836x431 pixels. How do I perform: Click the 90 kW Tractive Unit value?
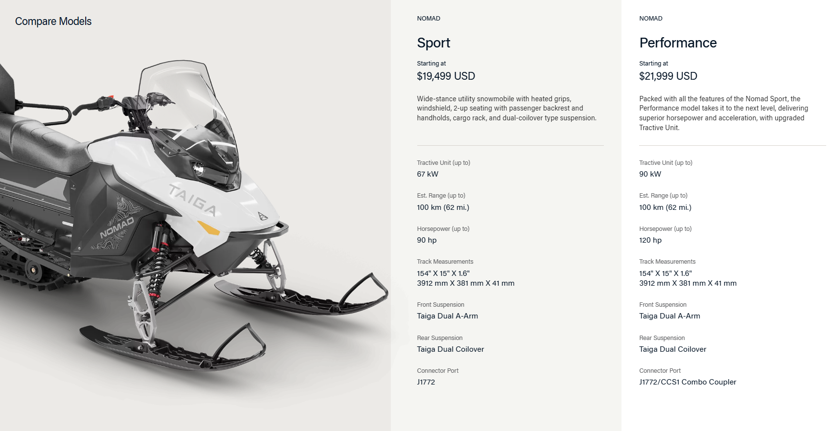click(650, 174)
